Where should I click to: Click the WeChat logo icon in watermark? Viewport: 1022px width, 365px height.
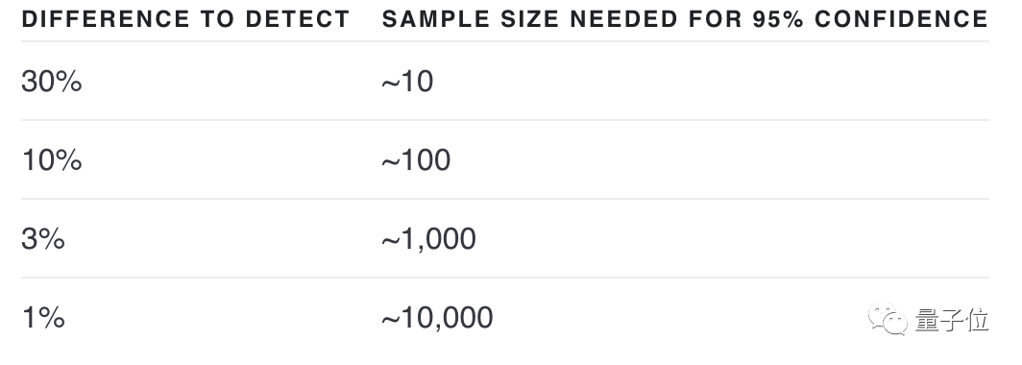click(x=888, y=319)
